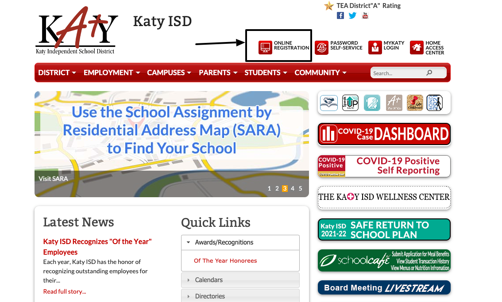Image resolution: width=502 pixels, height=302 pixels.
Task: Open the CAMPUSES menu
Action: click(x=169, y=73)
